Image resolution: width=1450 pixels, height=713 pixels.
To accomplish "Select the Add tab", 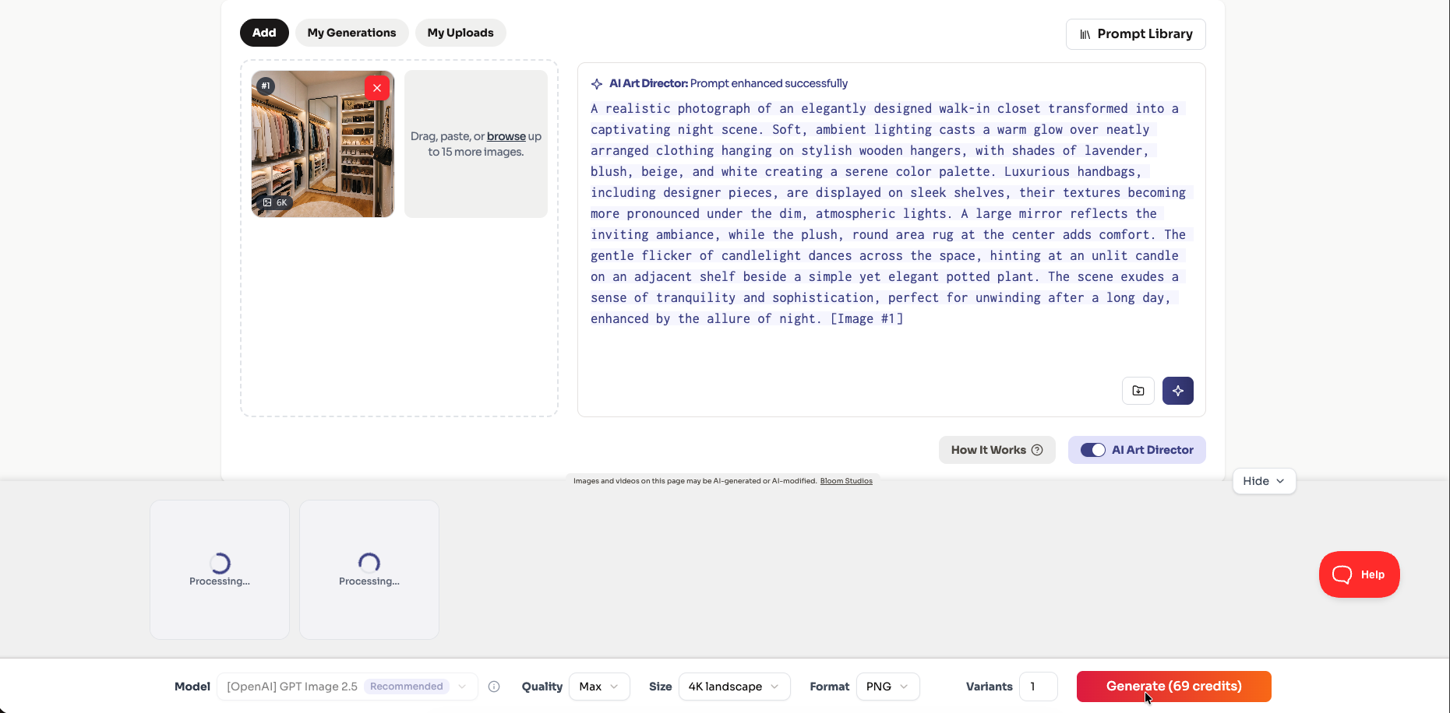I will click(264, 33).
